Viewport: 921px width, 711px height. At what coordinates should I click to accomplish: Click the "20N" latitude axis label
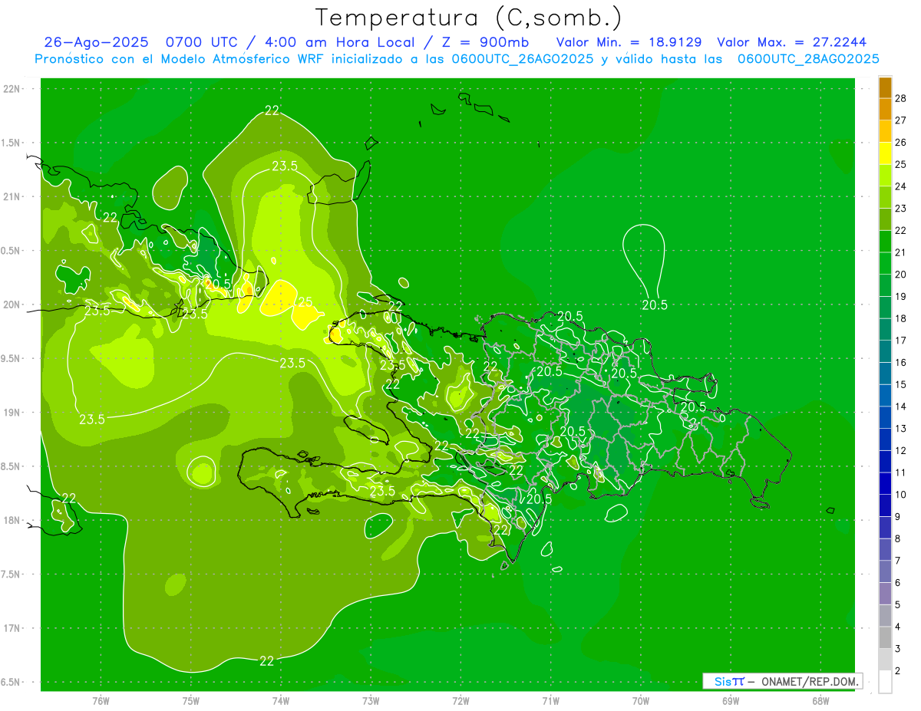click(x=12, y=305)
